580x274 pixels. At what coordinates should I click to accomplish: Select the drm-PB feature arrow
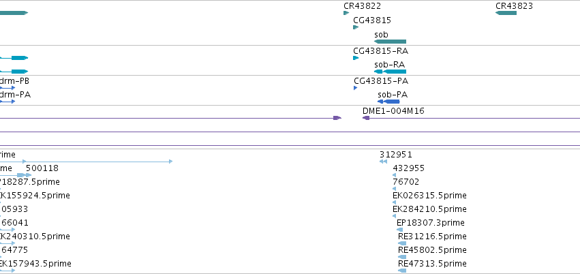(7, 88)
